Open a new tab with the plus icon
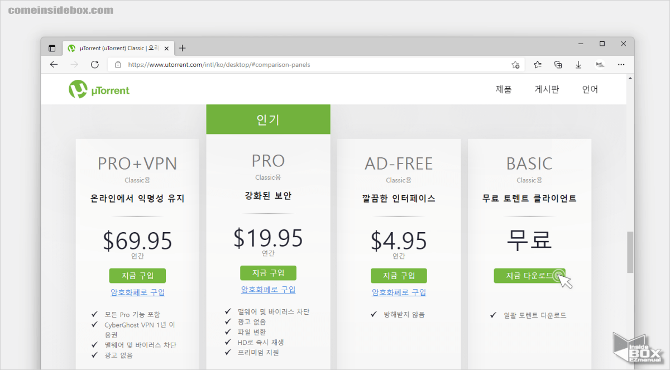Viewport: 670px width, 370px height. [183, 48]
